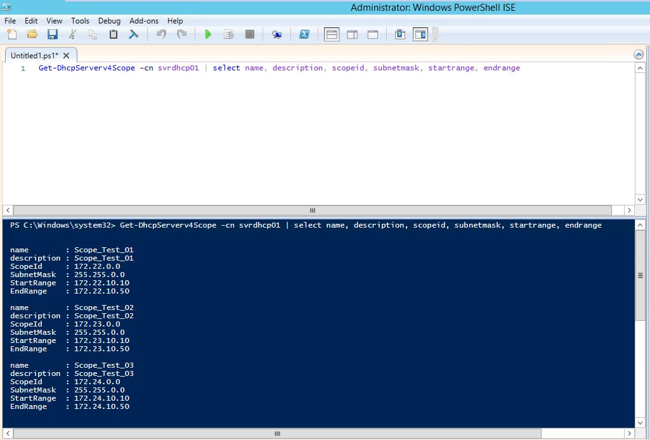Close the Untitled1.ps1 tab via its X
Image resolution: width=650 pixels, height=440 pixels.
click(67, 55)
